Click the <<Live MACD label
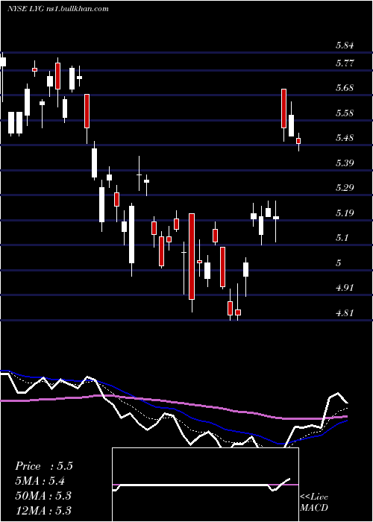 [314, 502]
